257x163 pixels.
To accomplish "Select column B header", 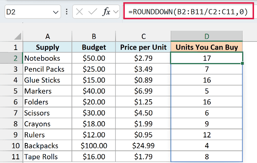I will (x=94, y=36).
